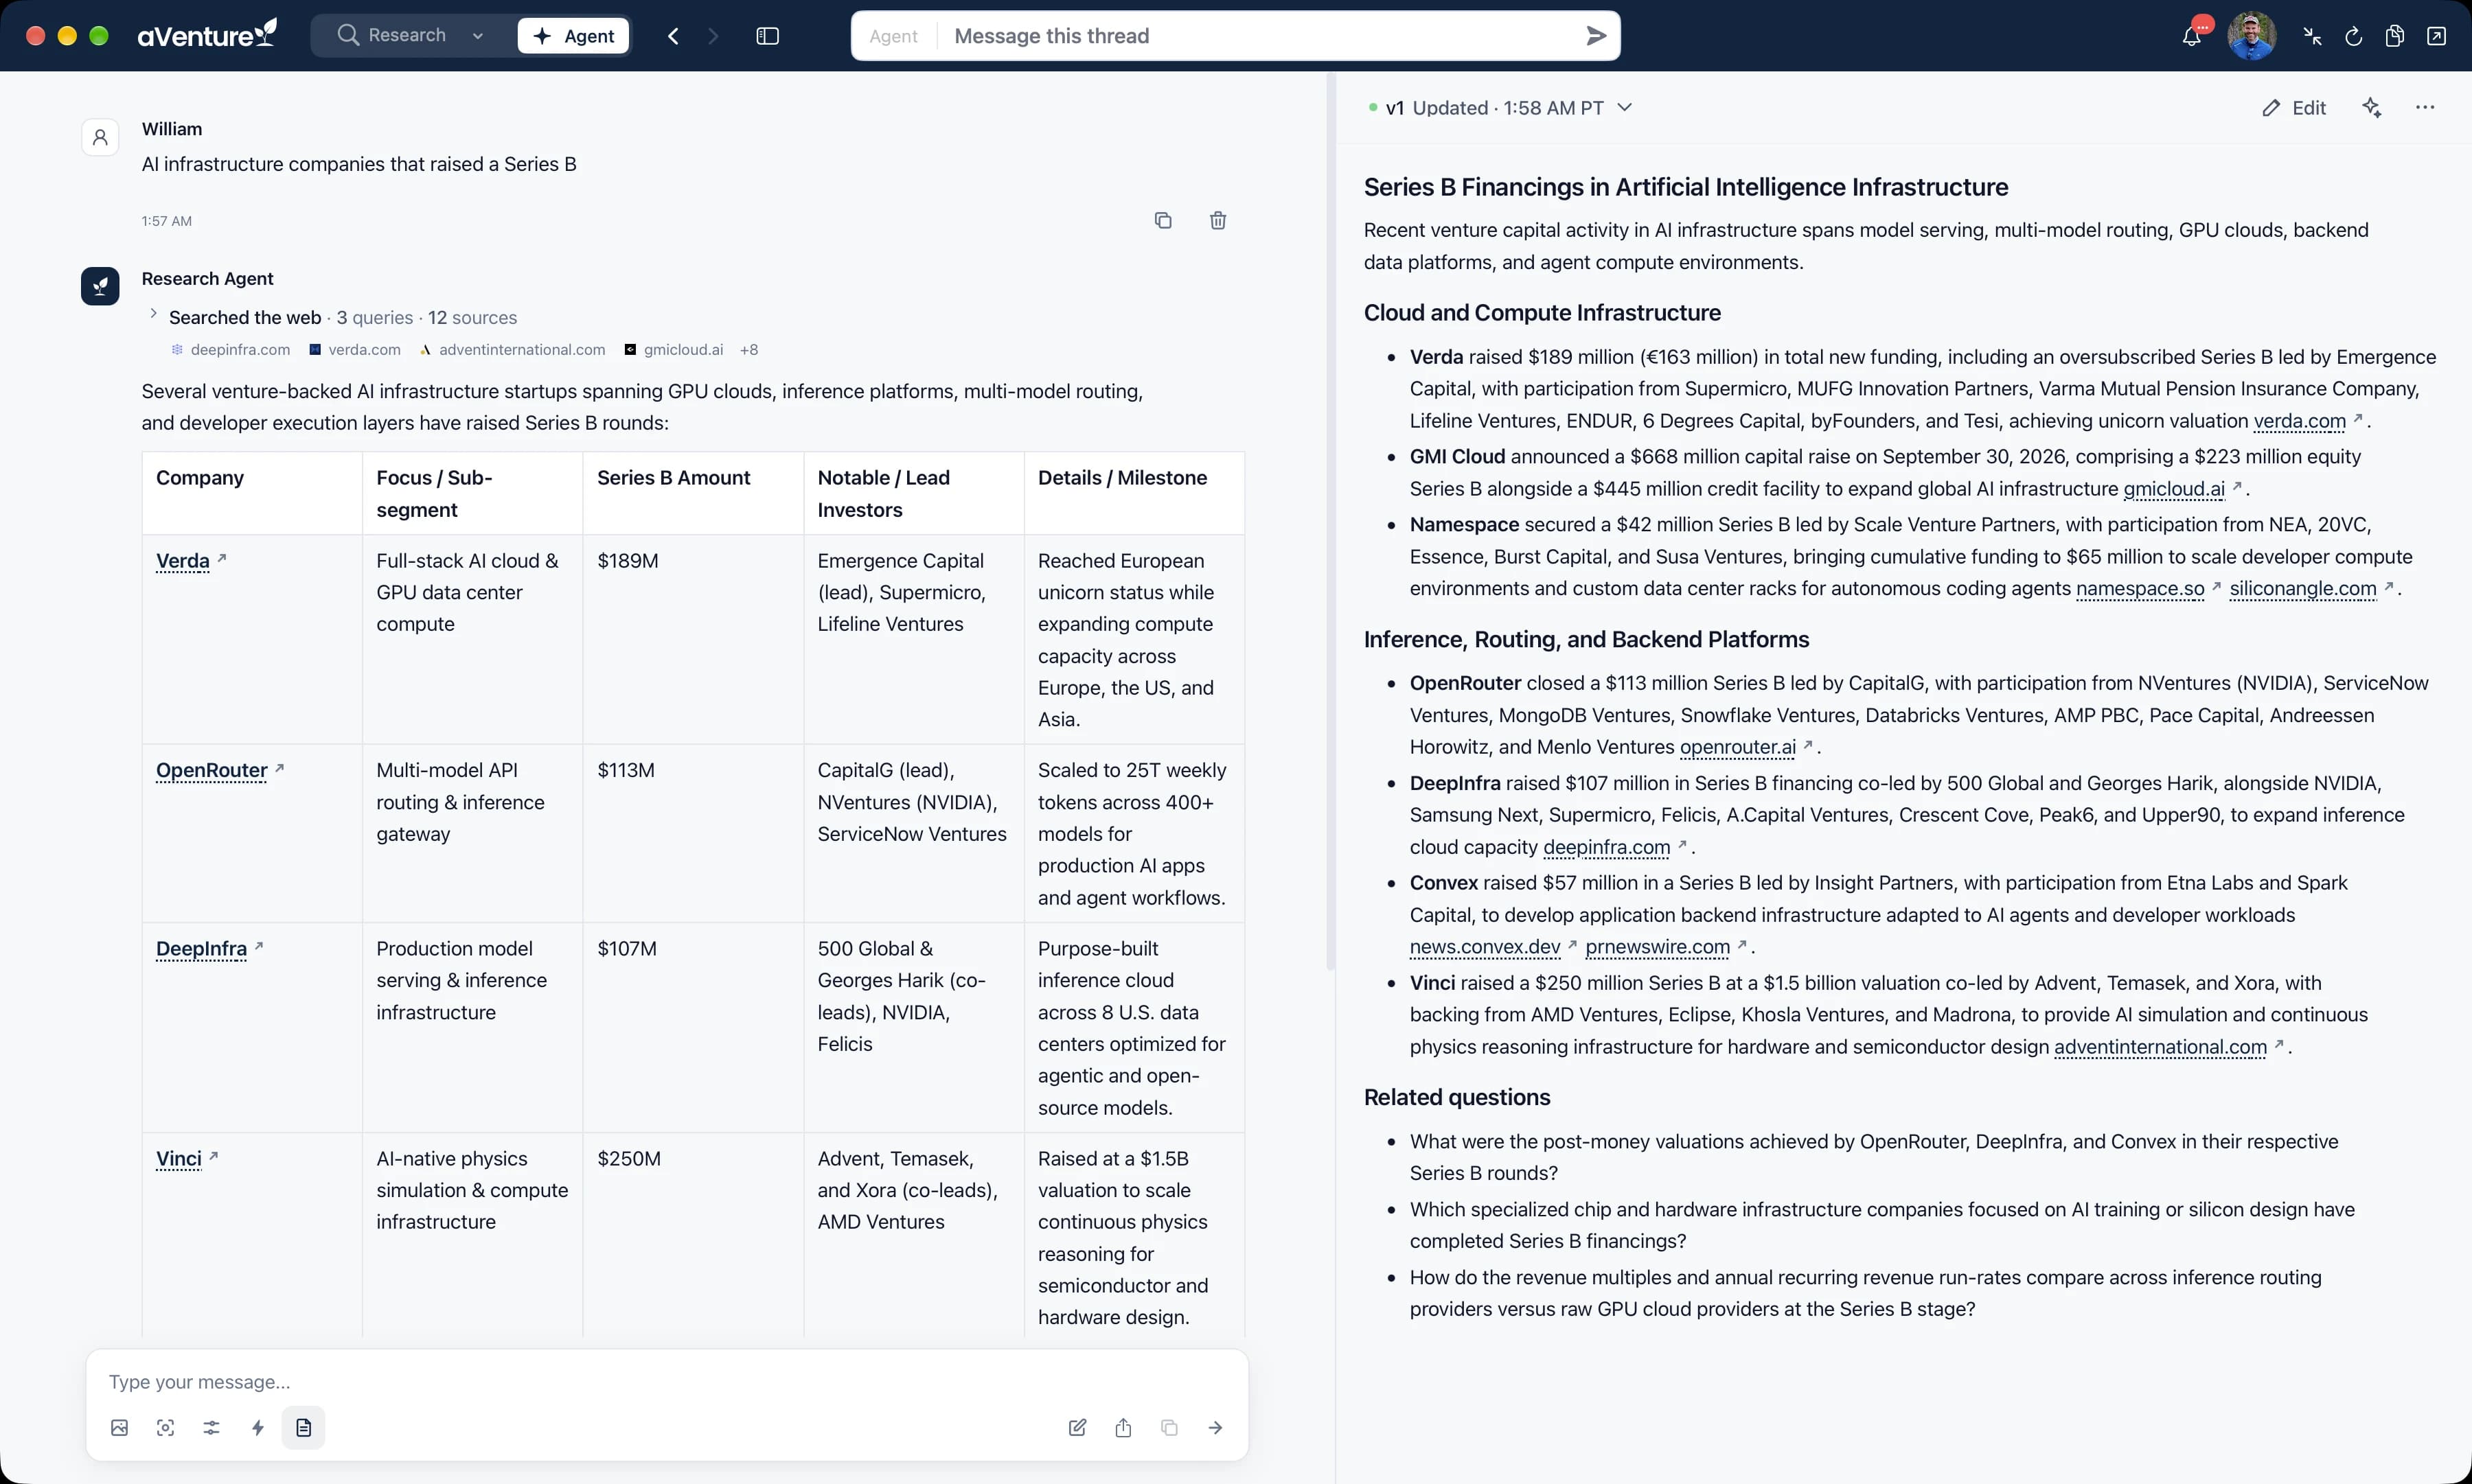
Task: Select the Agent tab button
Action: coord(573,36)
